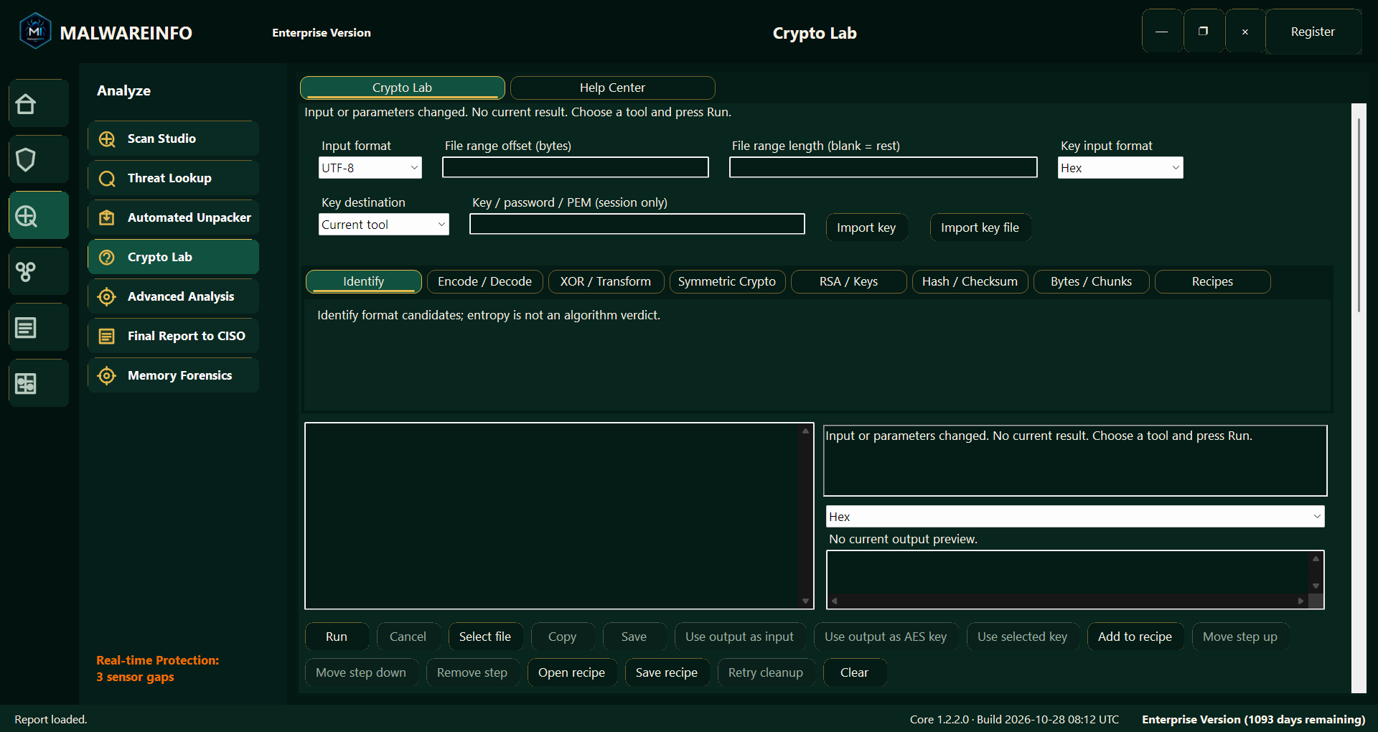1378x732 pixels.
Task: Click the Run button
Action: 337,637
